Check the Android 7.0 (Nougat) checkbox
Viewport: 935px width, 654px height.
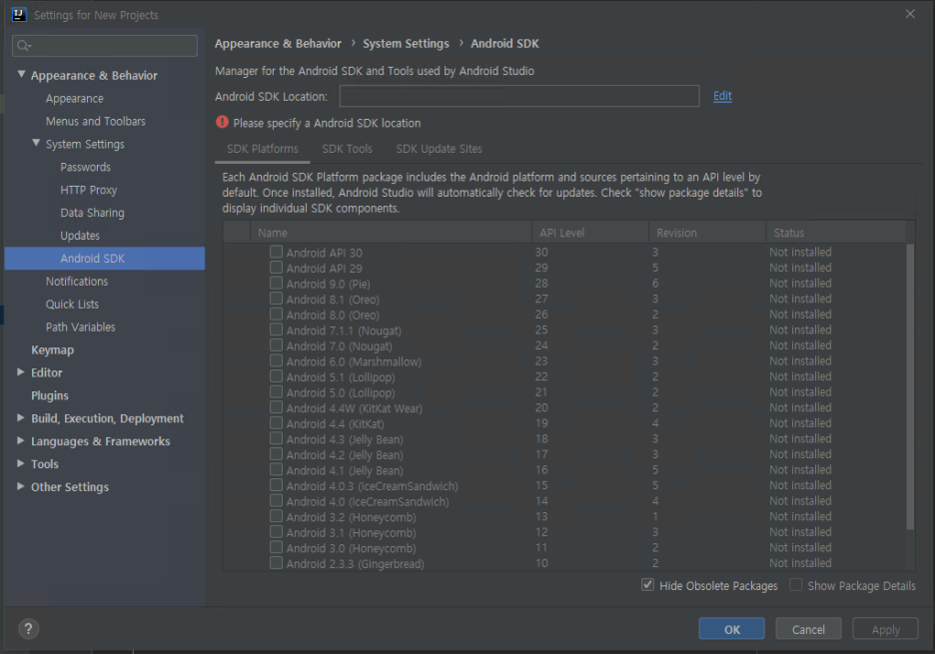click(x=276, y=345)
